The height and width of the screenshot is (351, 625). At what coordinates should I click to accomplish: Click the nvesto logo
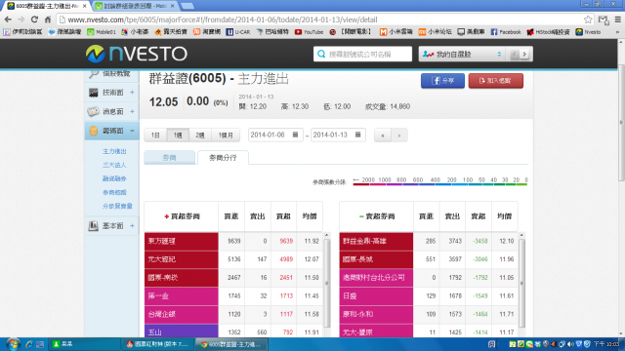click(x=137, y=54)
